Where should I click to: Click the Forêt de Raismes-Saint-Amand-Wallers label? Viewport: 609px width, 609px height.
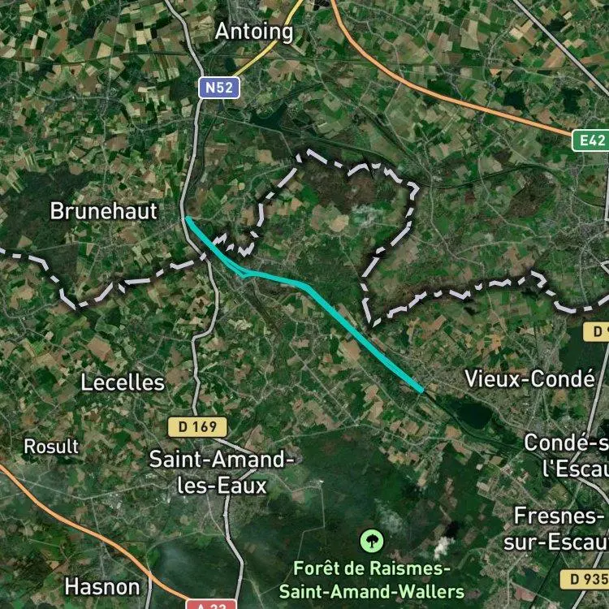click(372, 581)
